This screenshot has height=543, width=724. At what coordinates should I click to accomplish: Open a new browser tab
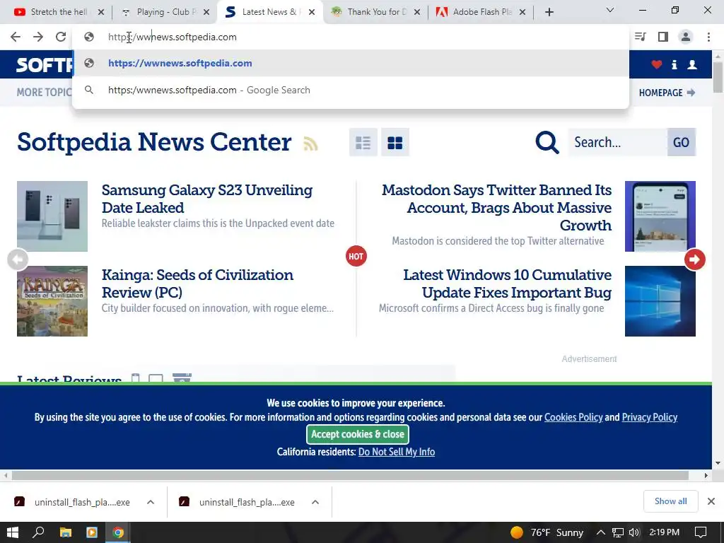pos(549,12)
